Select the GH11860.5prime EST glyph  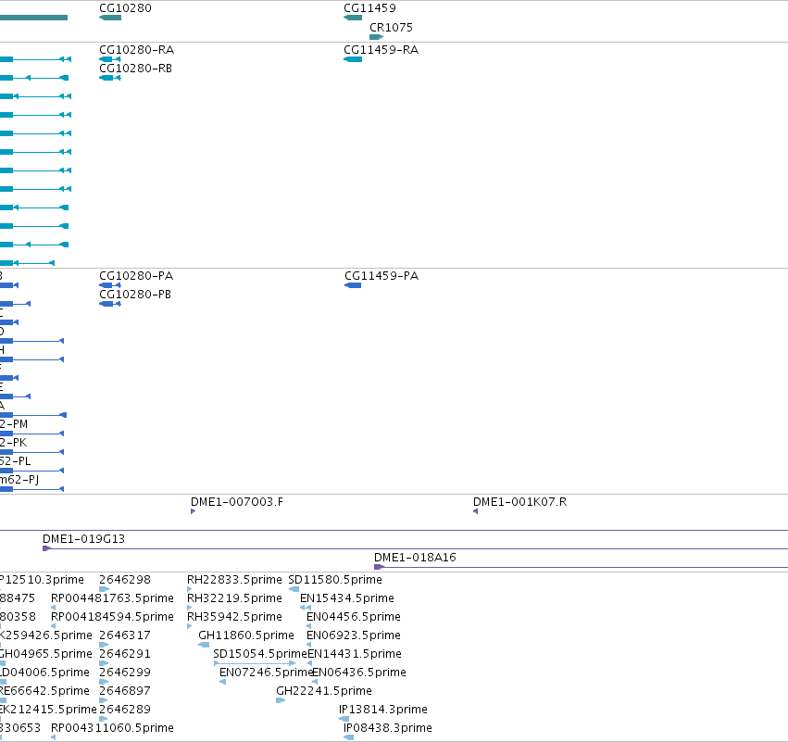(x=204, y=645)
